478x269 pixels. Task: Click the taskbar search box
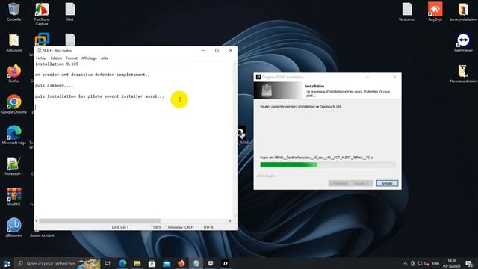pos(58,263)
